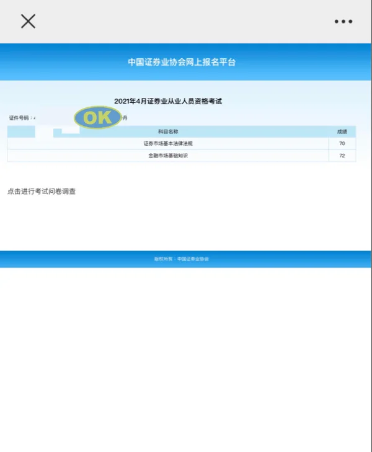Close the page with the X icon
This screenshot has width=372, height=452.
pyautogui.click(x=28, y=21)
